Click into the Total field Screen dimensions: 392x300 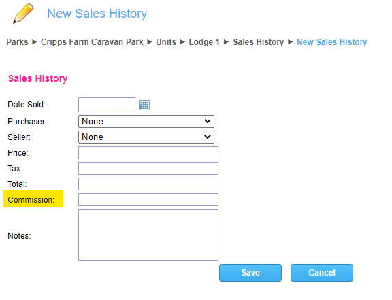click(x=148, y=184)
